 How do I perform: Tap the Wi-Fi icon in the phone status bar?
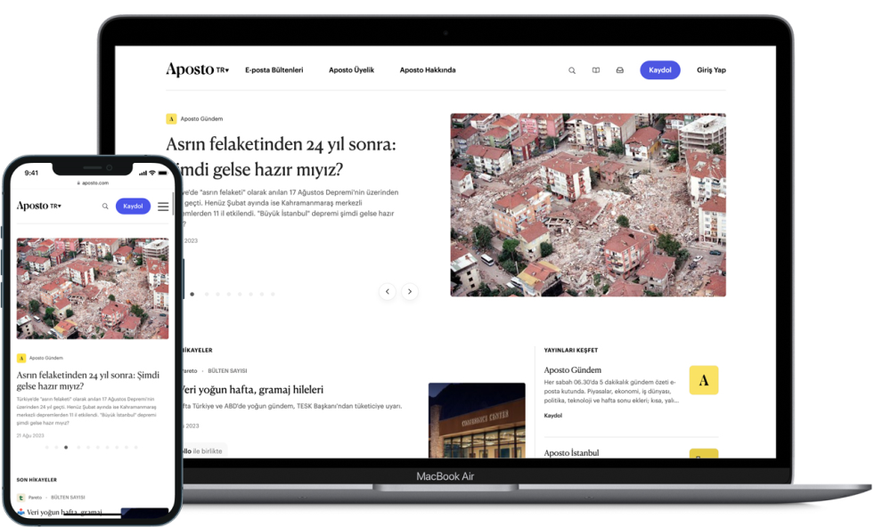click(x=152, y=173)
